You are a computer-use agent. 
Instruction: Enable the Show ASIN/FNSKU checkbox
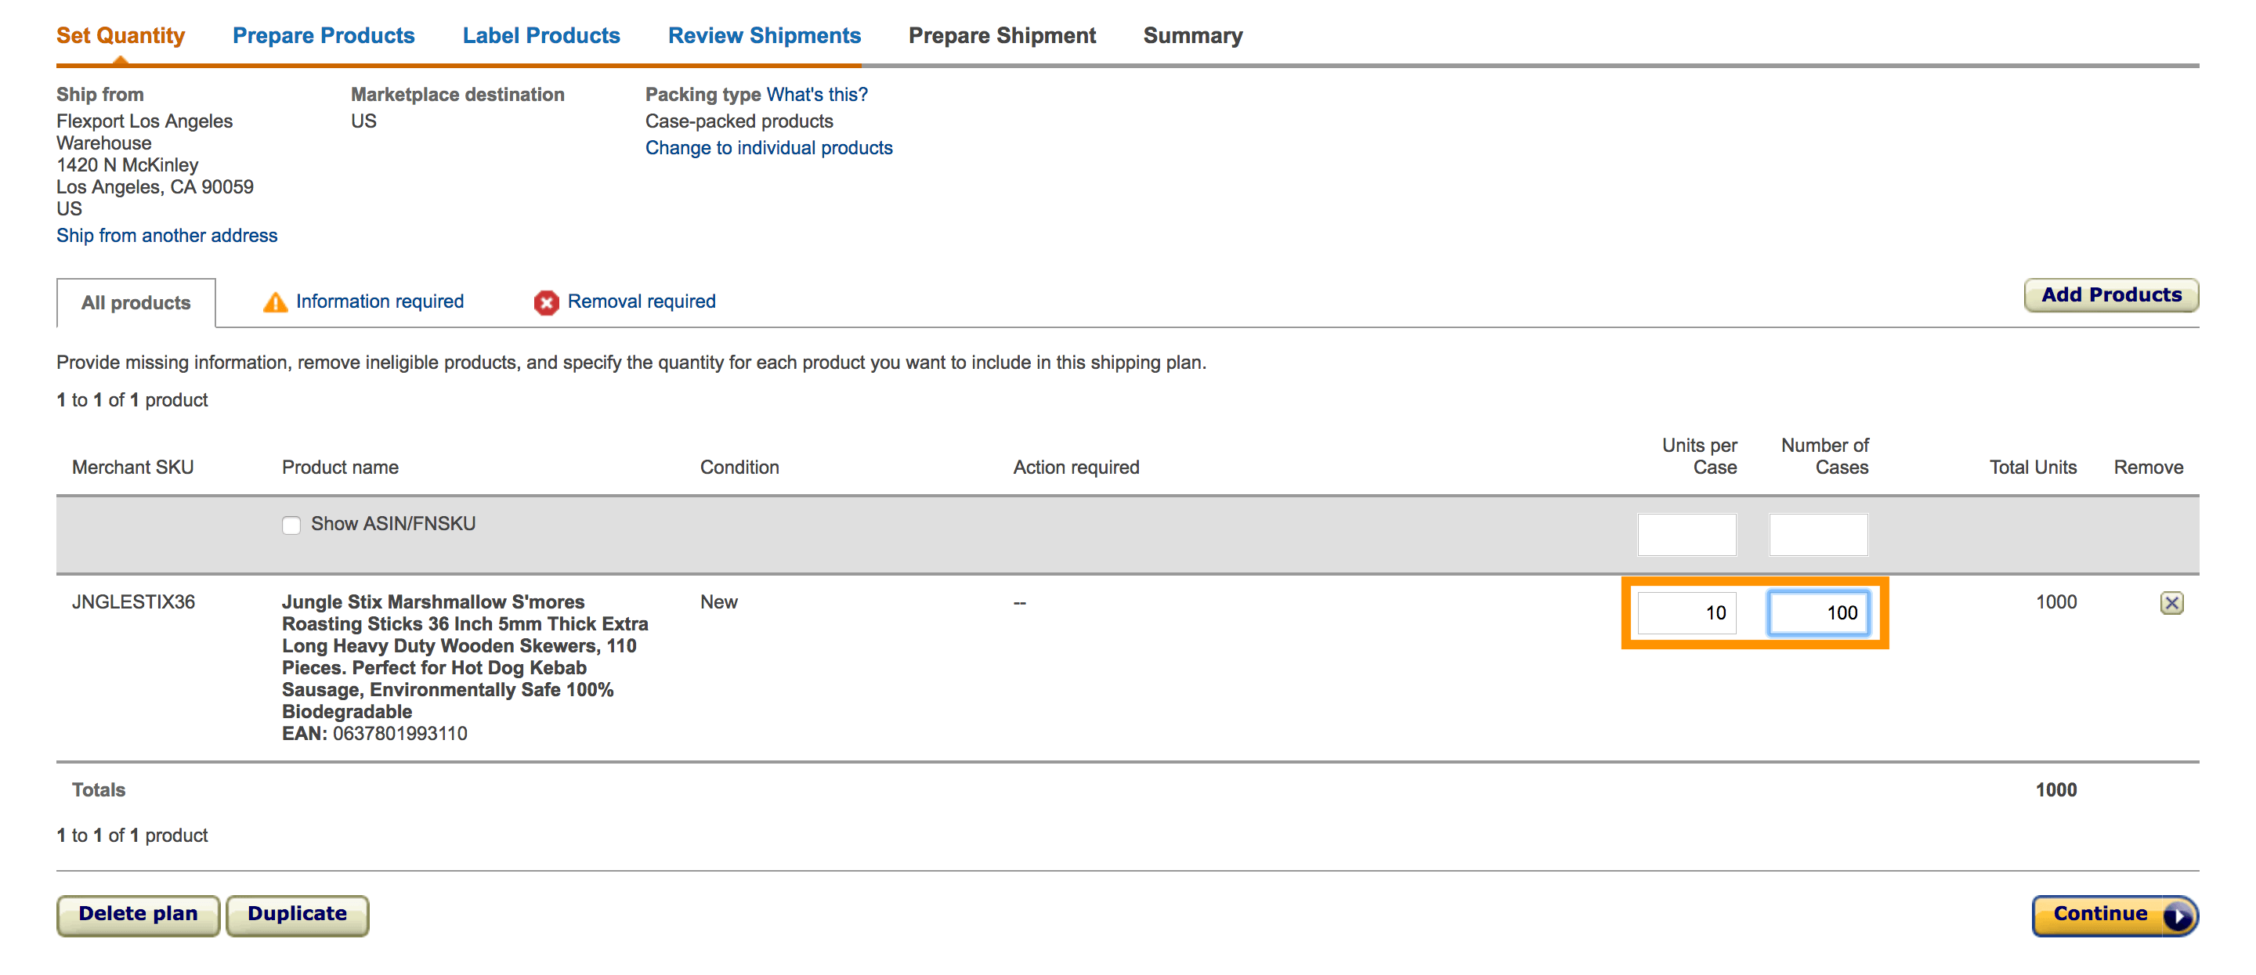point(291,524)
